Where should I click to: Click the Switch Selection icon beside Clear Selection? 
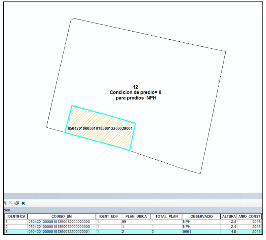pyautogui.click(x=5, y=203)
